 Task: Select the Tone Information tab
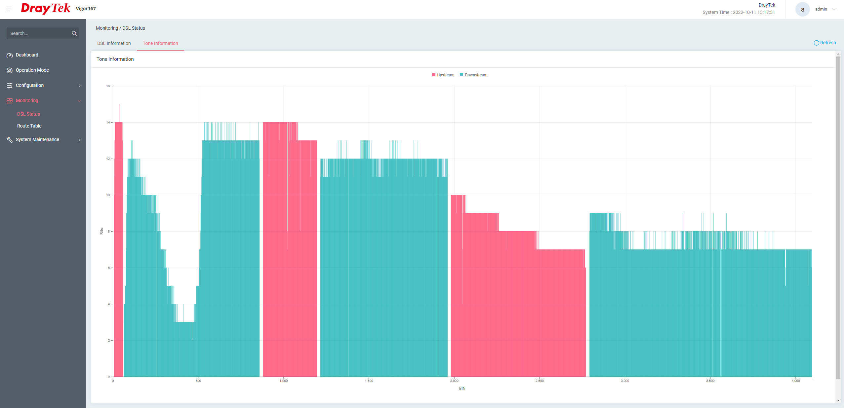click(x=160, y=43)
